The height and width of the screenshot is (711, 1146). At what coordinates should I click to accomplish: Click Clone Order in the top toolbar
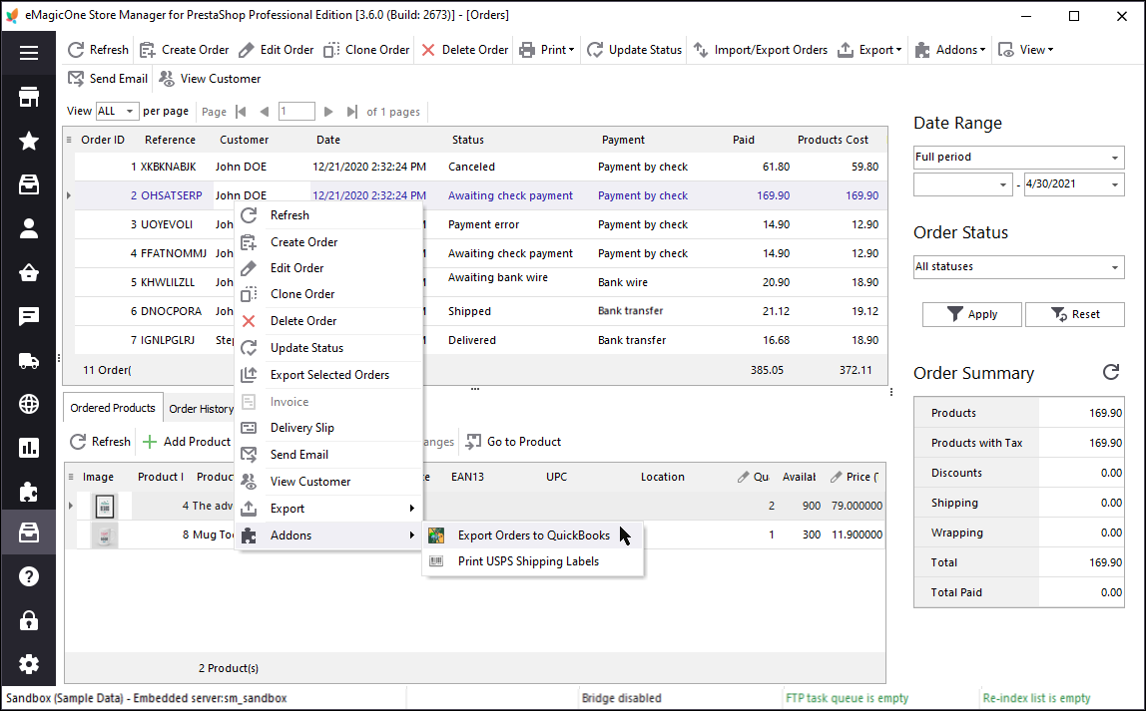(x=367, y=50)
